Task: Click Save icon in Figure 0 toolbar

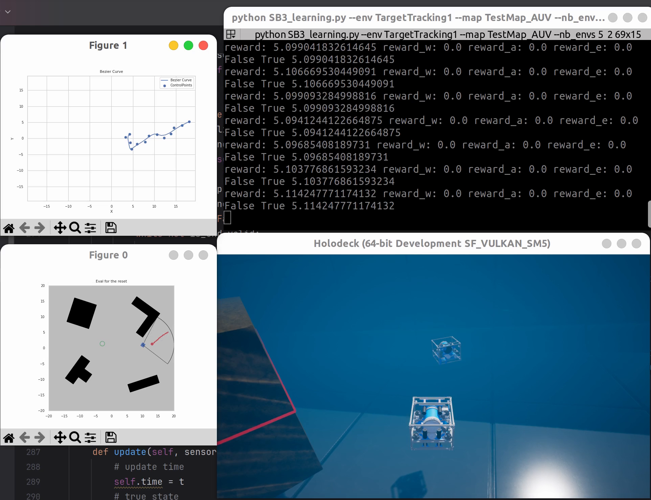Action: point(111,438)
